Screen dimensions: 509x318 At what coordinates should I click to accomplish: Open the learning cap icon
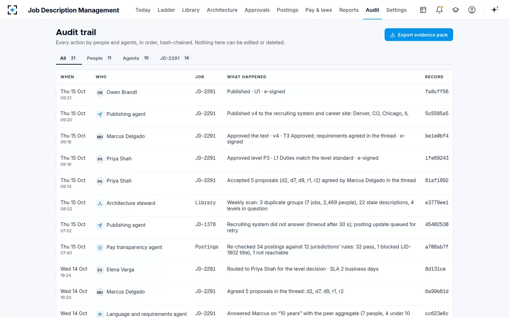pos(456,10)
